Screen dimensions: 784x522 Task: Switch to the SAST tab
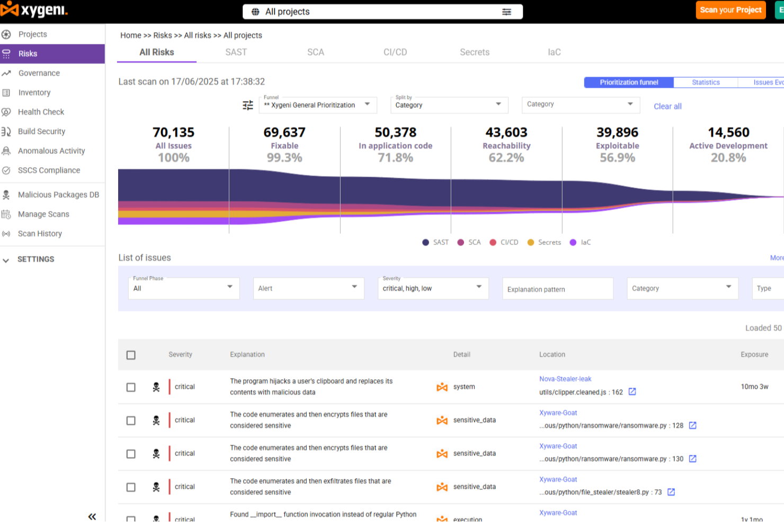coord(236,52)
